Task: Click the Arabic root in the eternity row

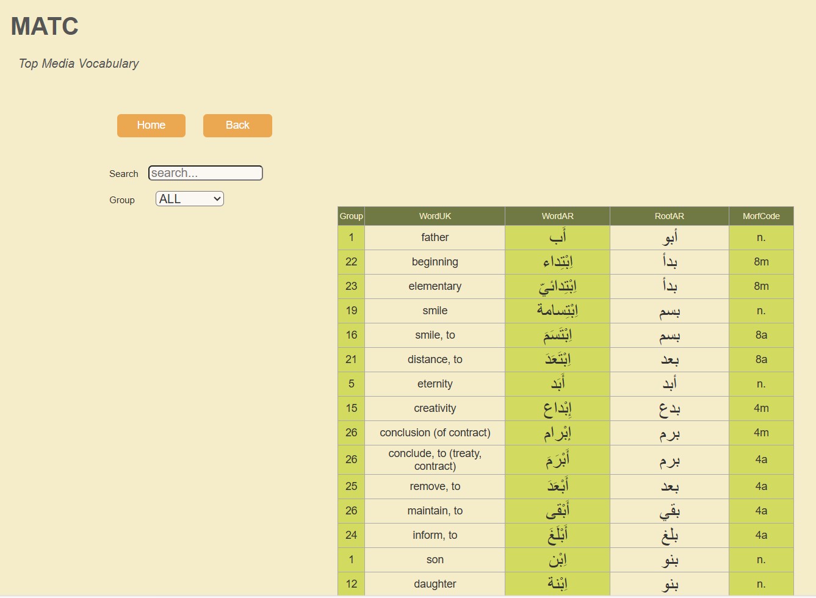Action: coord(670,384)
